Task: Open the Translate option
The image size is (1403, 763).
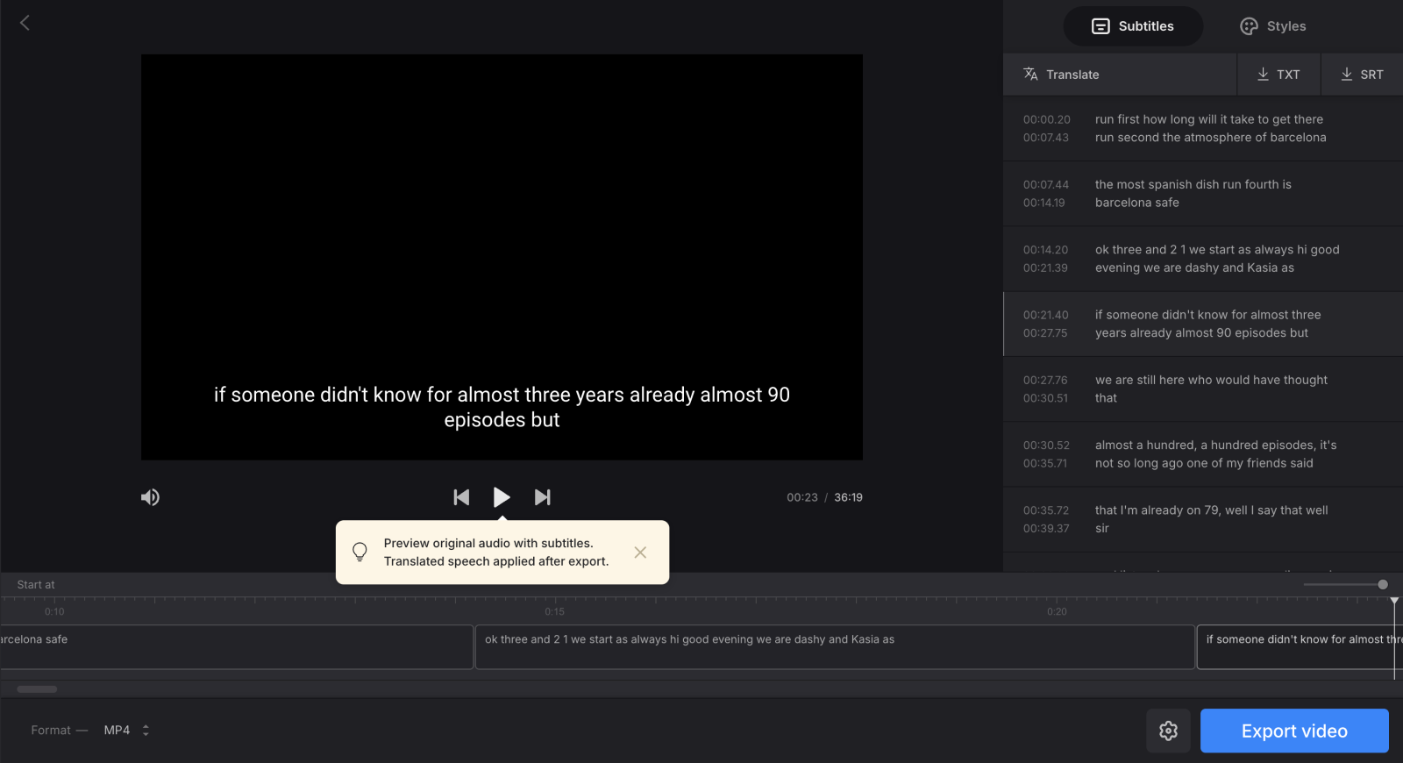Action: click(x=1120, y=75)
